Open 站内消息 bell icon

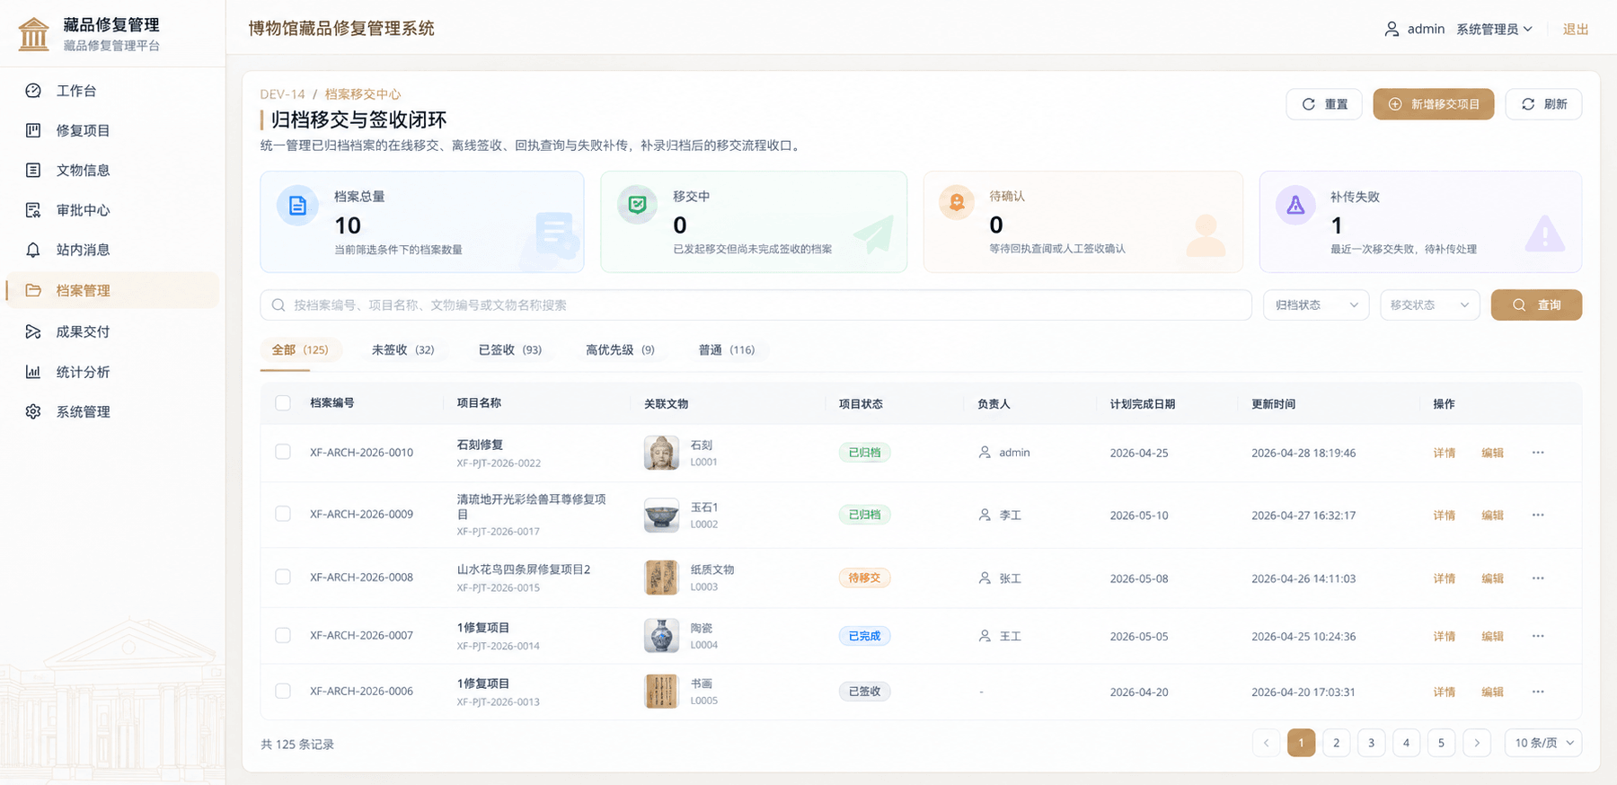33,250
